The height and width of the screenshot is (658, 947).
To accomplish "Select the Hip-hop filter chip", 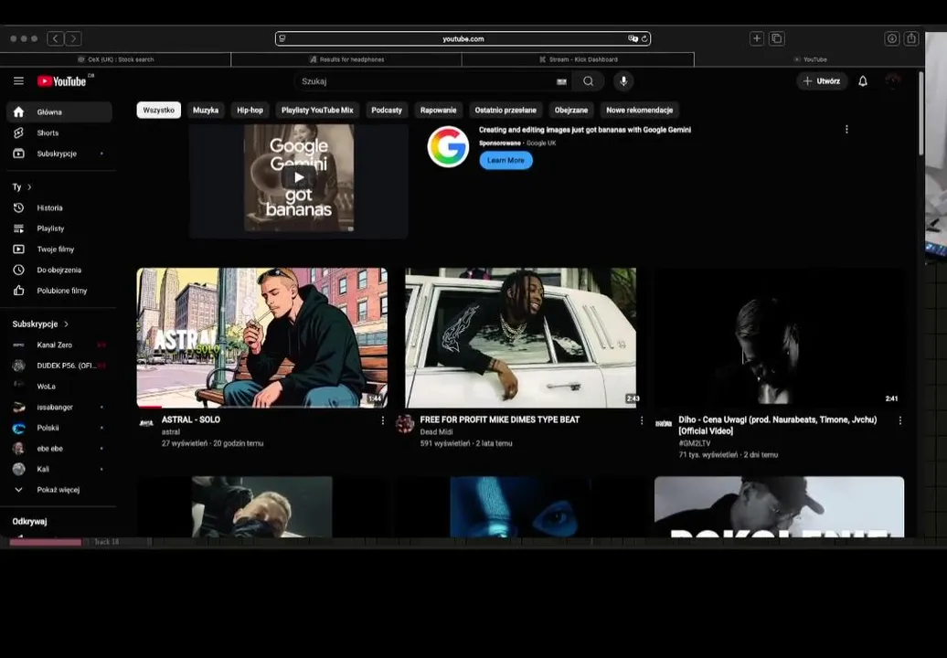I will coord(250,111).
